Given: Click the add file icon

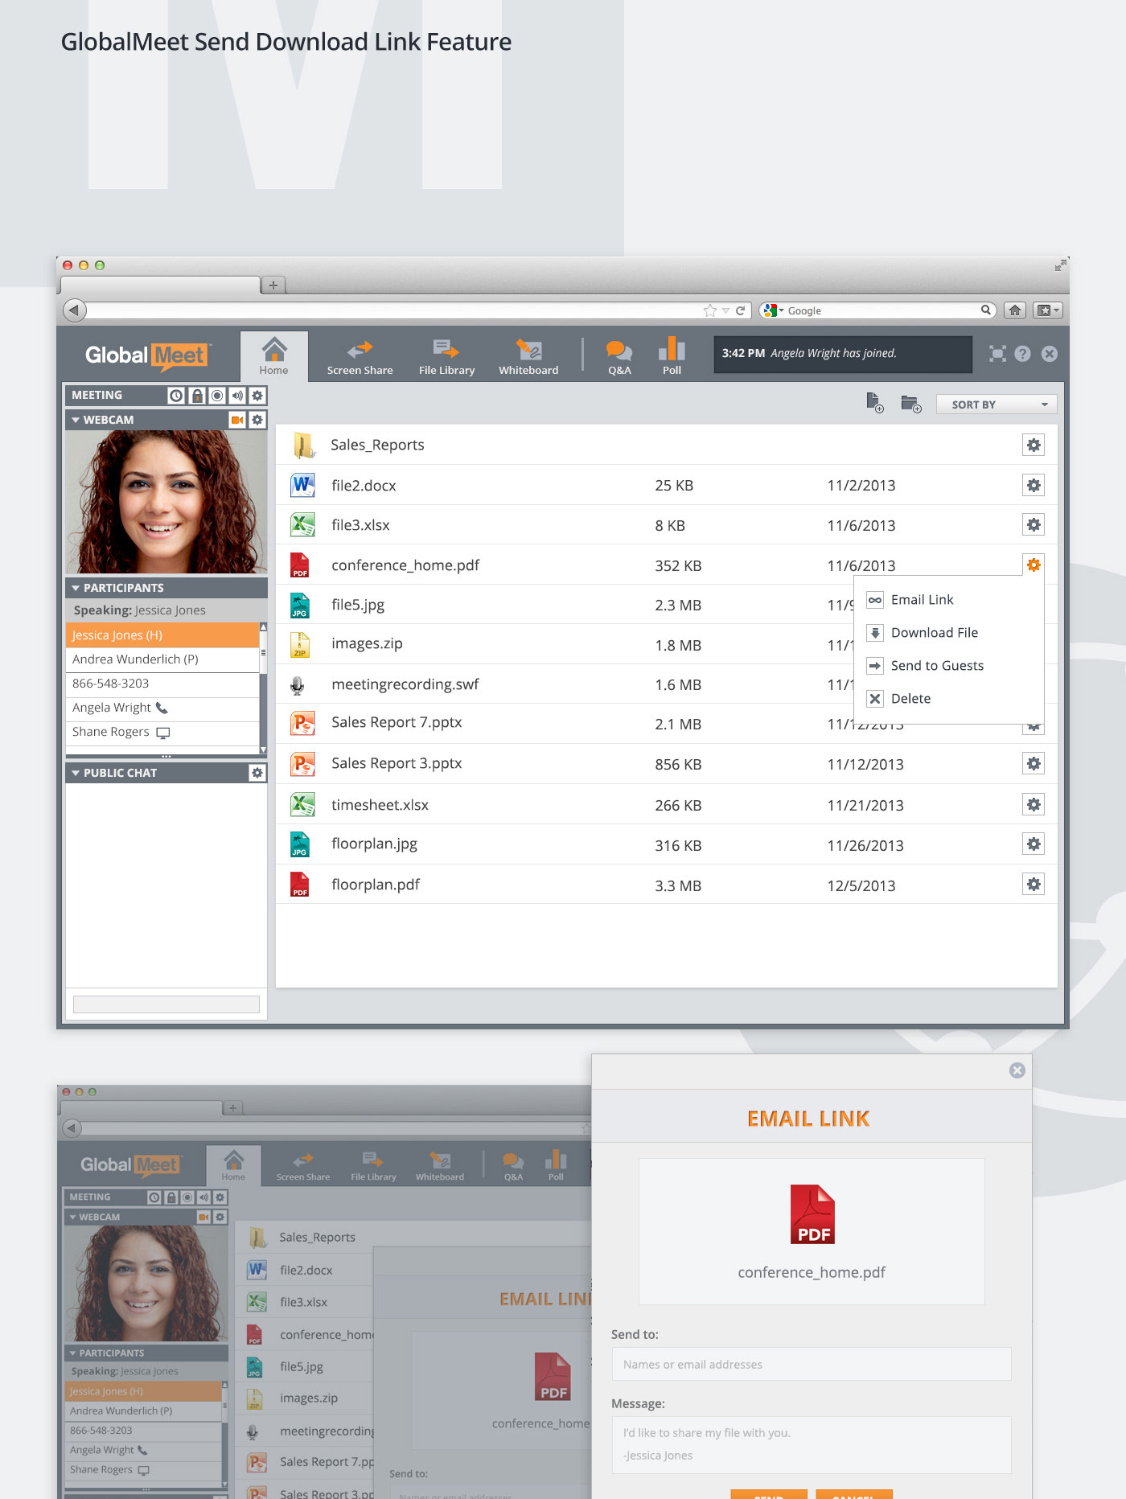Looking at the screenshot, I should pyautogui.click(x=874, y=403).
